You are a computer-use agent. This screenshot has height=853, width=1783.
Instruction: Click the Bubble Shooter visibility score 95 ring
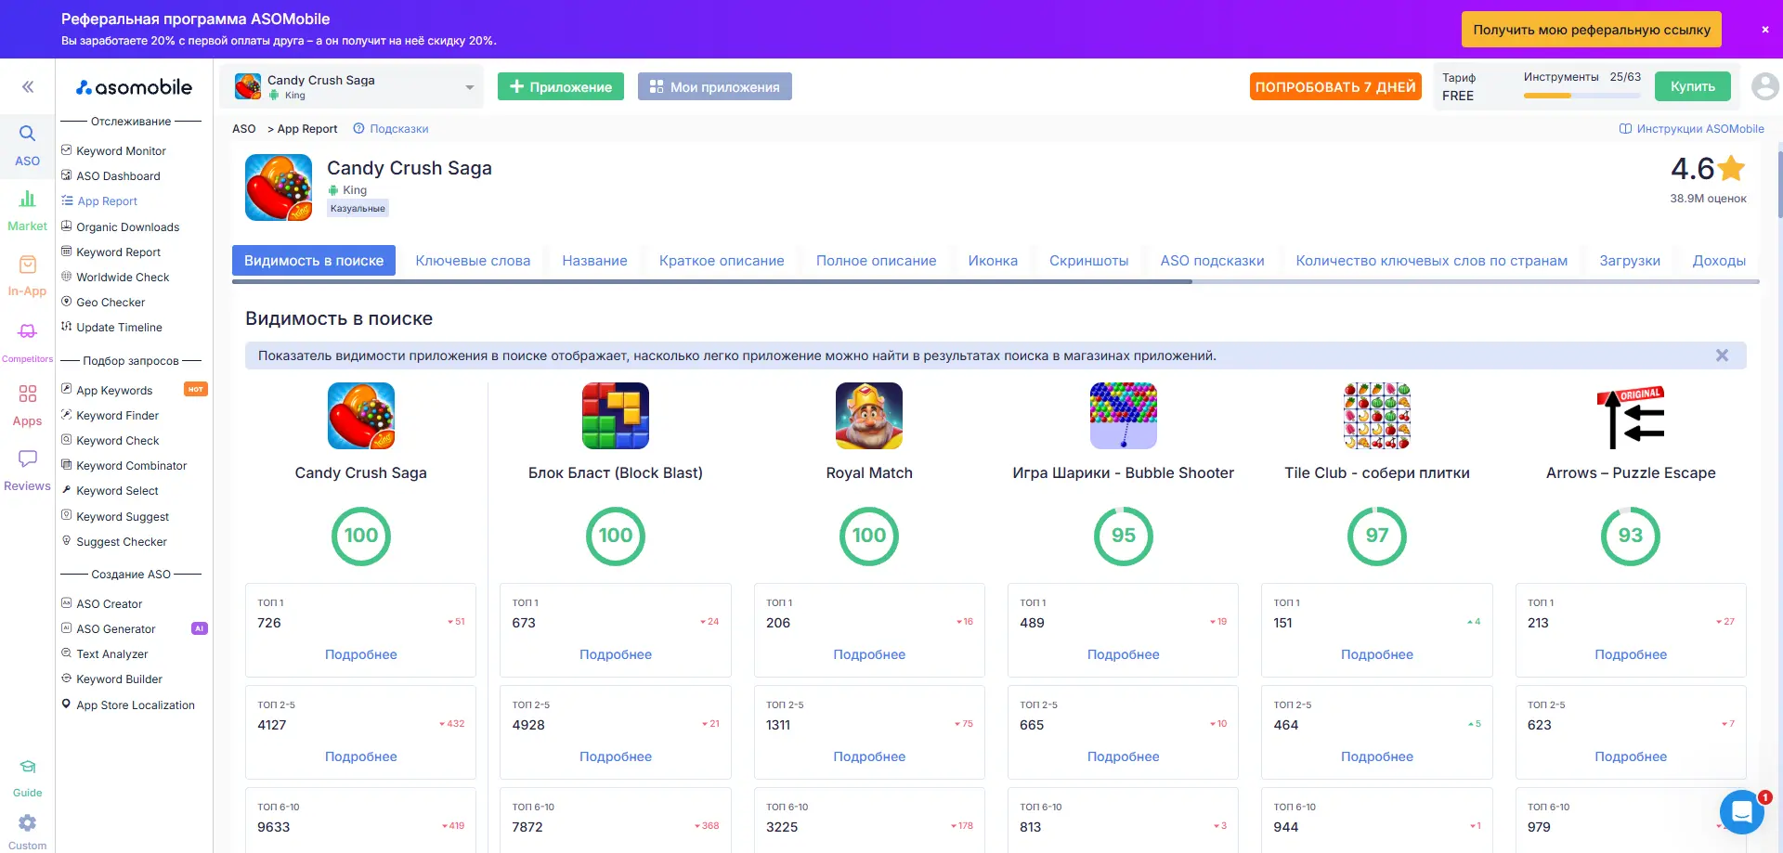pyautogui.click(x=1123, y=536)
